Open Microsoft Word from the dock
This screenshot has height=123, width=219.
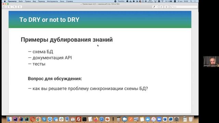click(x=165, y=119)
